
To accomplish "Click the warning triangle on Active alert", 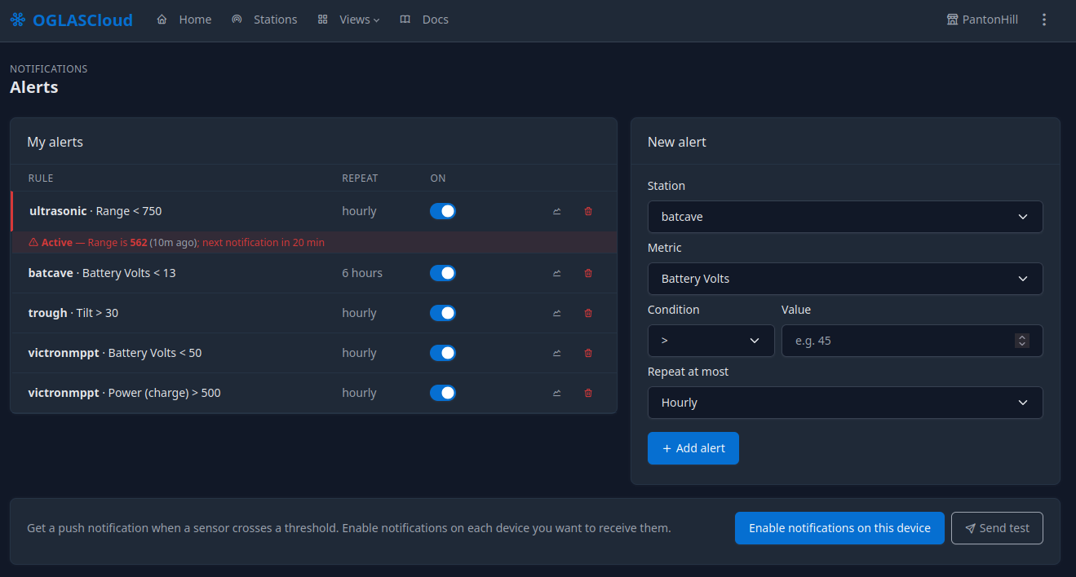I will coord(33,243).
